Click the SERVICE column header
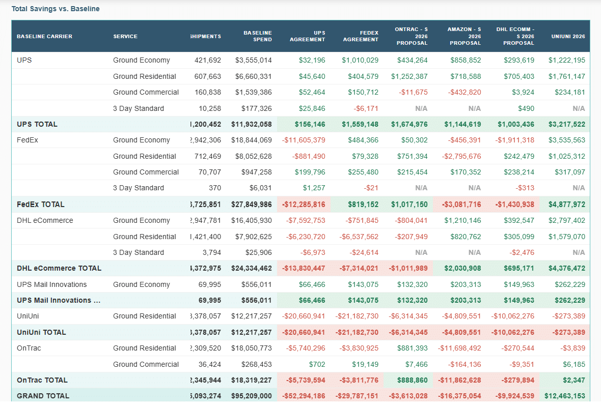Image resolution: width=601 pixels, height=407 pixels. (x=125, y=36)
